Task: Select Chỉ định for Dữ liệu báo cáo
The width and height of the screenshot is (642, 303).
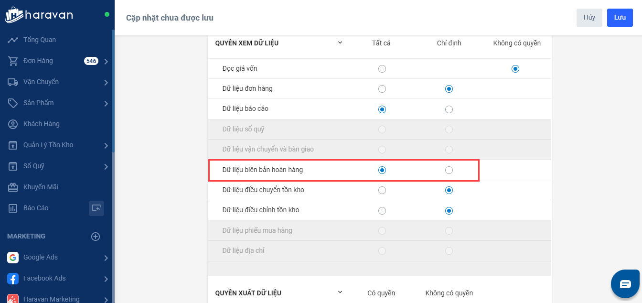Action: [449, 109]
